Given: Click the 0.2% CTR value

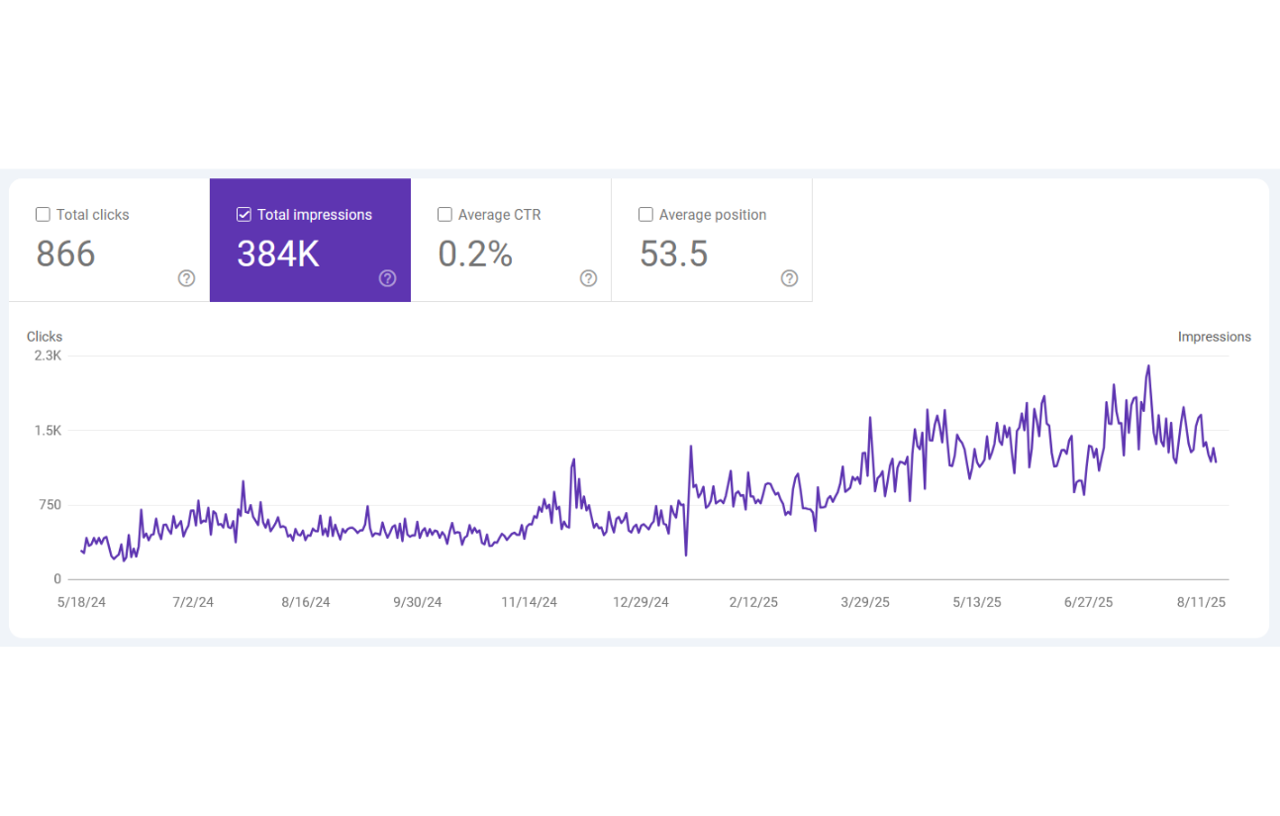Looking at the screenshot, I should tap(475, 255).
